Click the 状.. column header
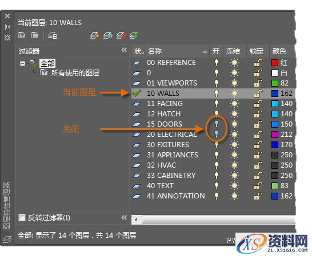 138,51
